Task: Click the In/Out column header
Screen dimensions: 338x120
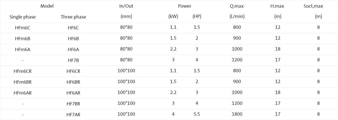Action: click(x=126, y=6)
